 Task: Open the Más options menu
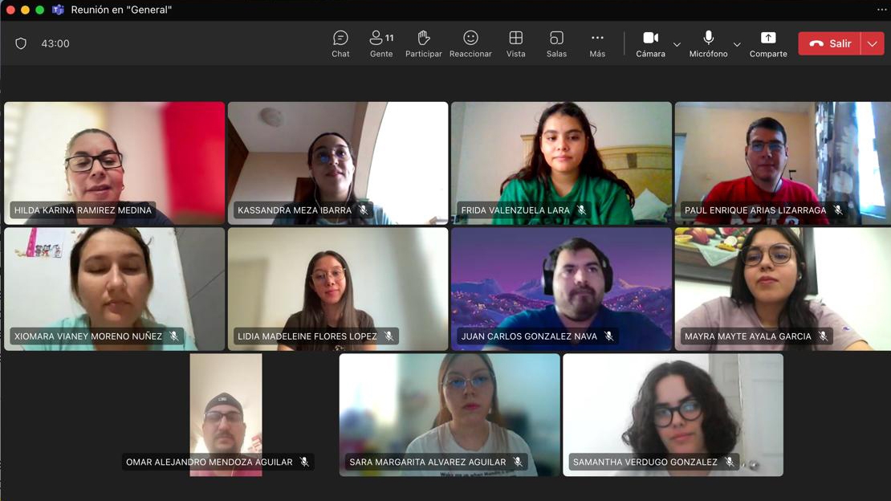coord(597,44)
